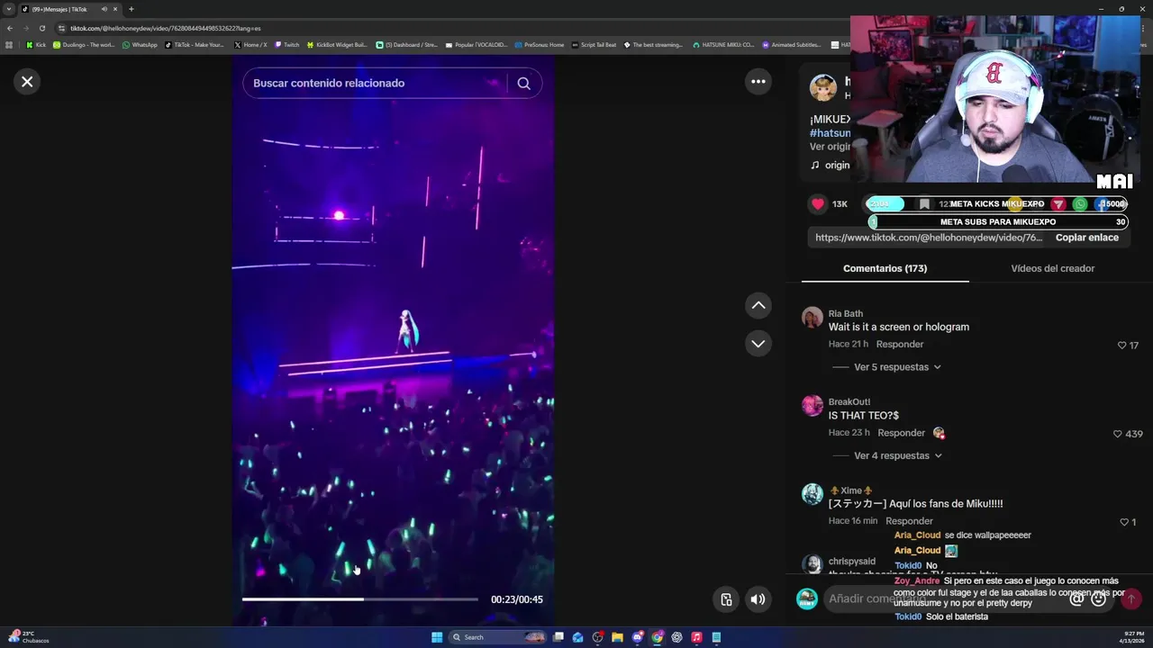The width and height of the screenshot is (1153, 648).
Task: Open the Animated Subtitles bookmark
Action: [792, 45]
